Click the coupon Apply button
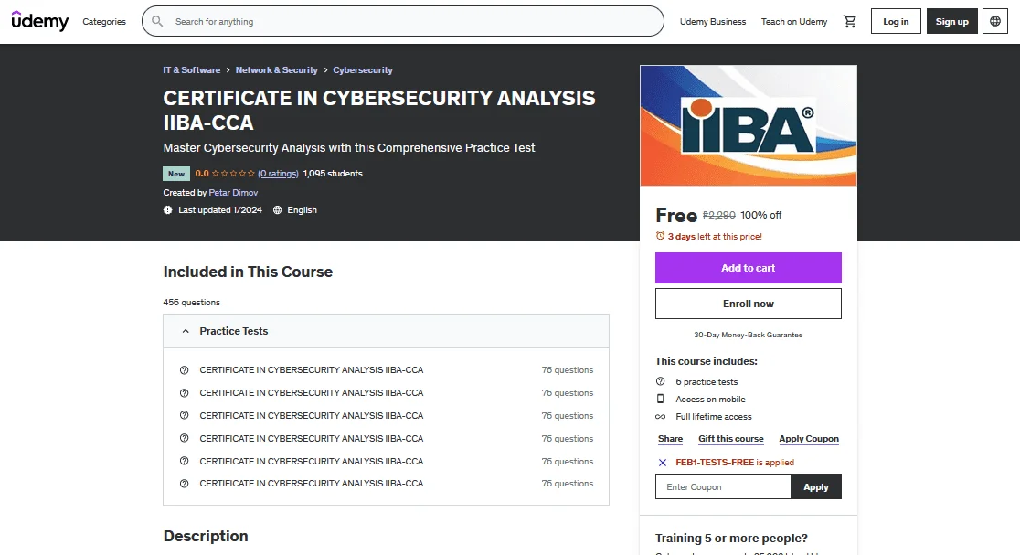Viewport: 1020px width, 555px height. (816, 486)
